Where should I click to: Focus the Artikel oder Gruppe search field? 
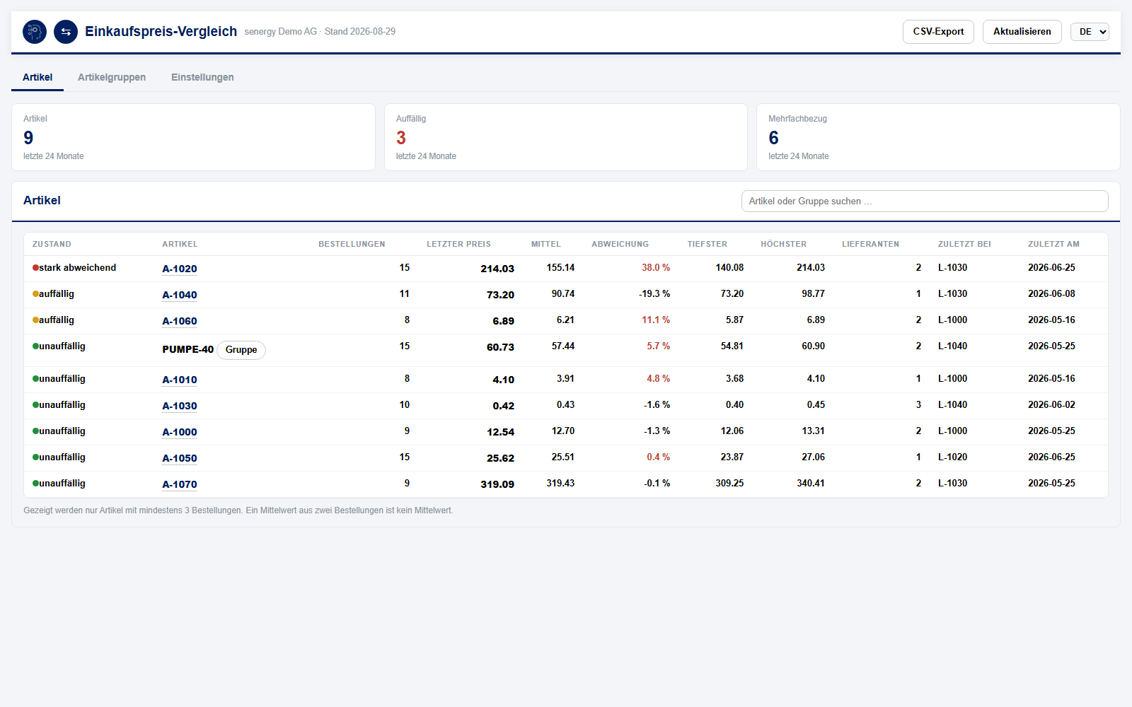(x=925, y=201)
